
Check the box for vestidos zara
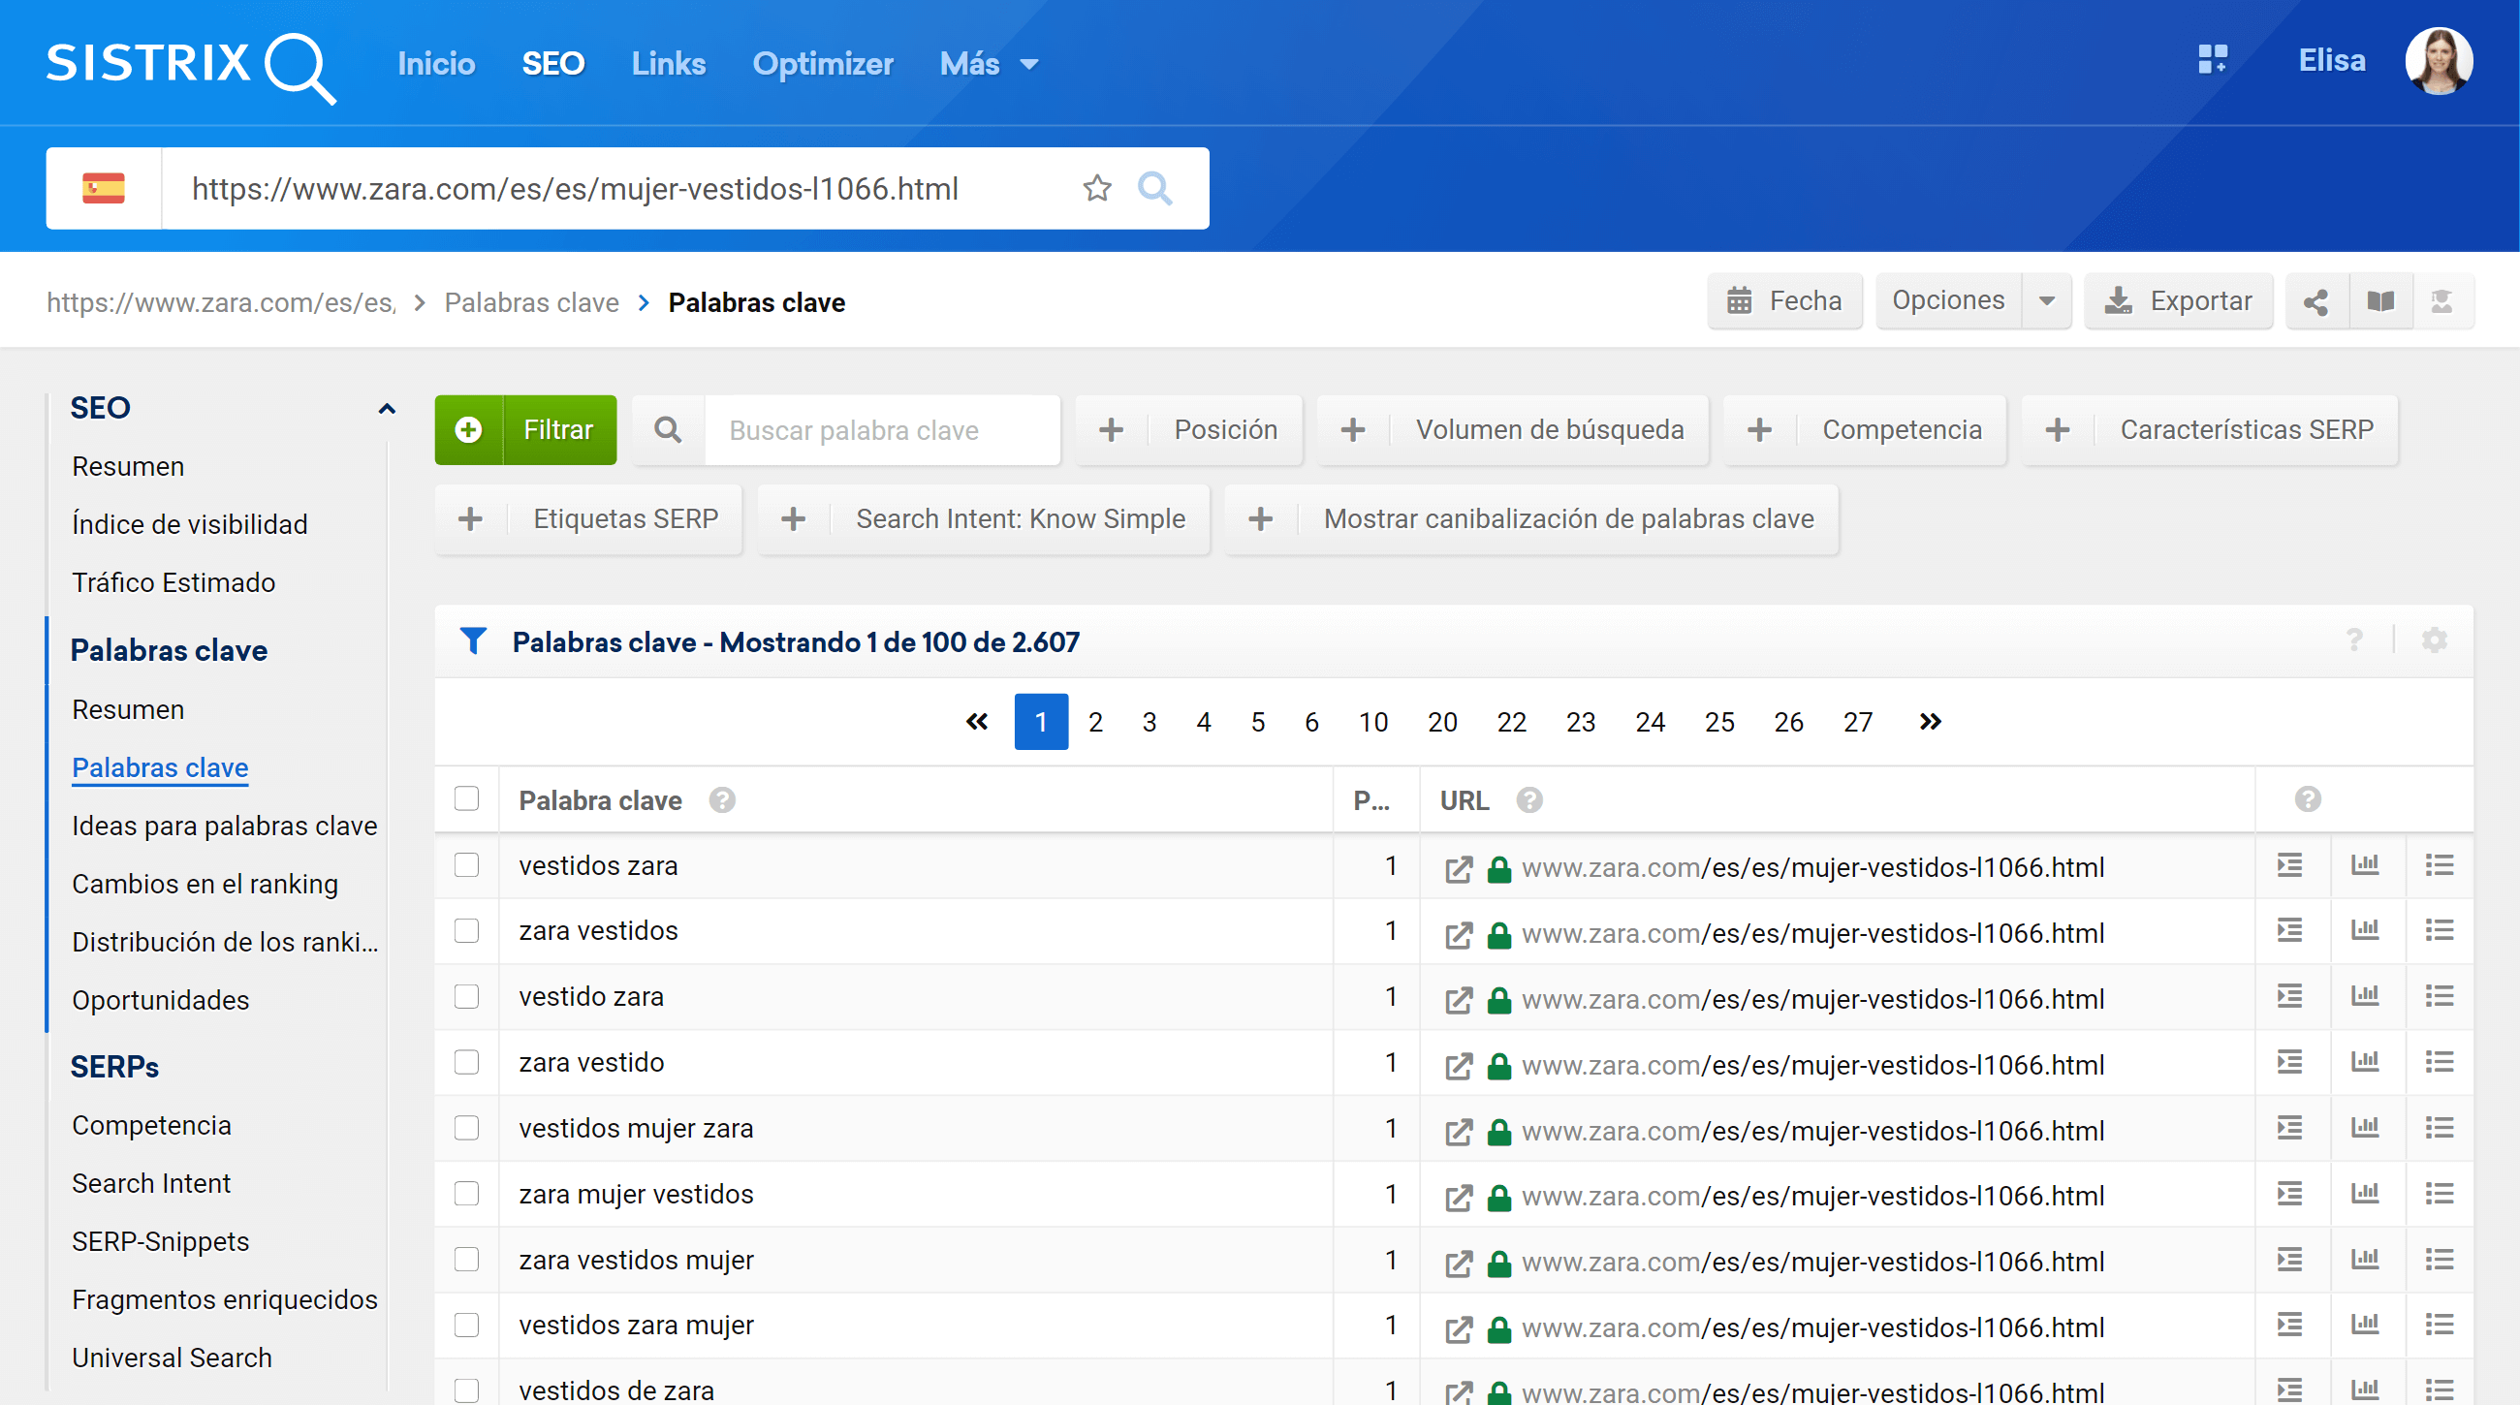click(x=466, y=865)
